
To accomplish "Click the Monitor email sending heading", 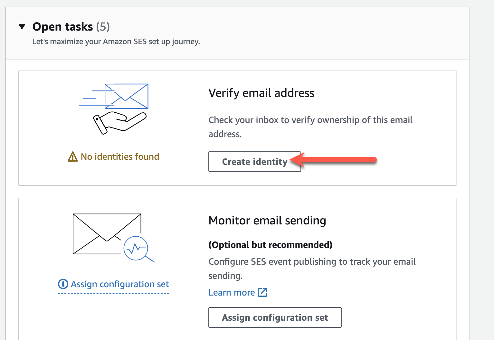I will pos(267,221).
